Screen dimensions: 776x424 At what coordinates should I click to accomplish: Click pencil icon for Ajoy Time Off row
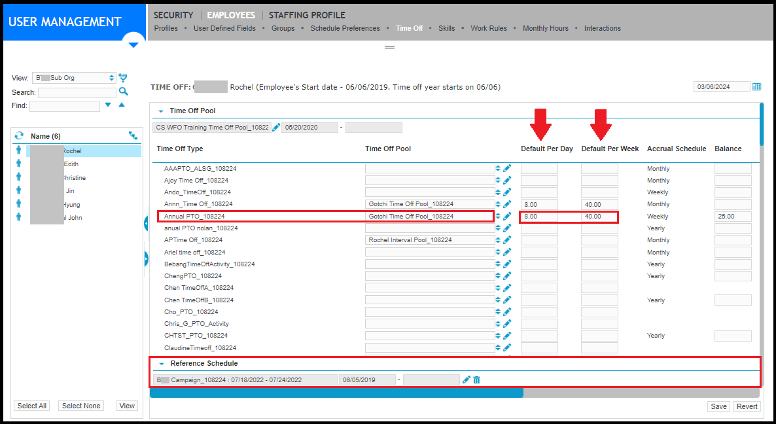pos(507,181)
